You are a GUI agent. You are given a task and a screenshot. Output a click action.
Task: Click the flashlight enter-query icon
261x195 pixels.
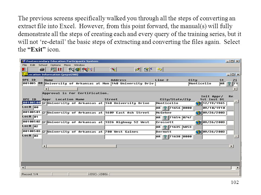point(71,69)
